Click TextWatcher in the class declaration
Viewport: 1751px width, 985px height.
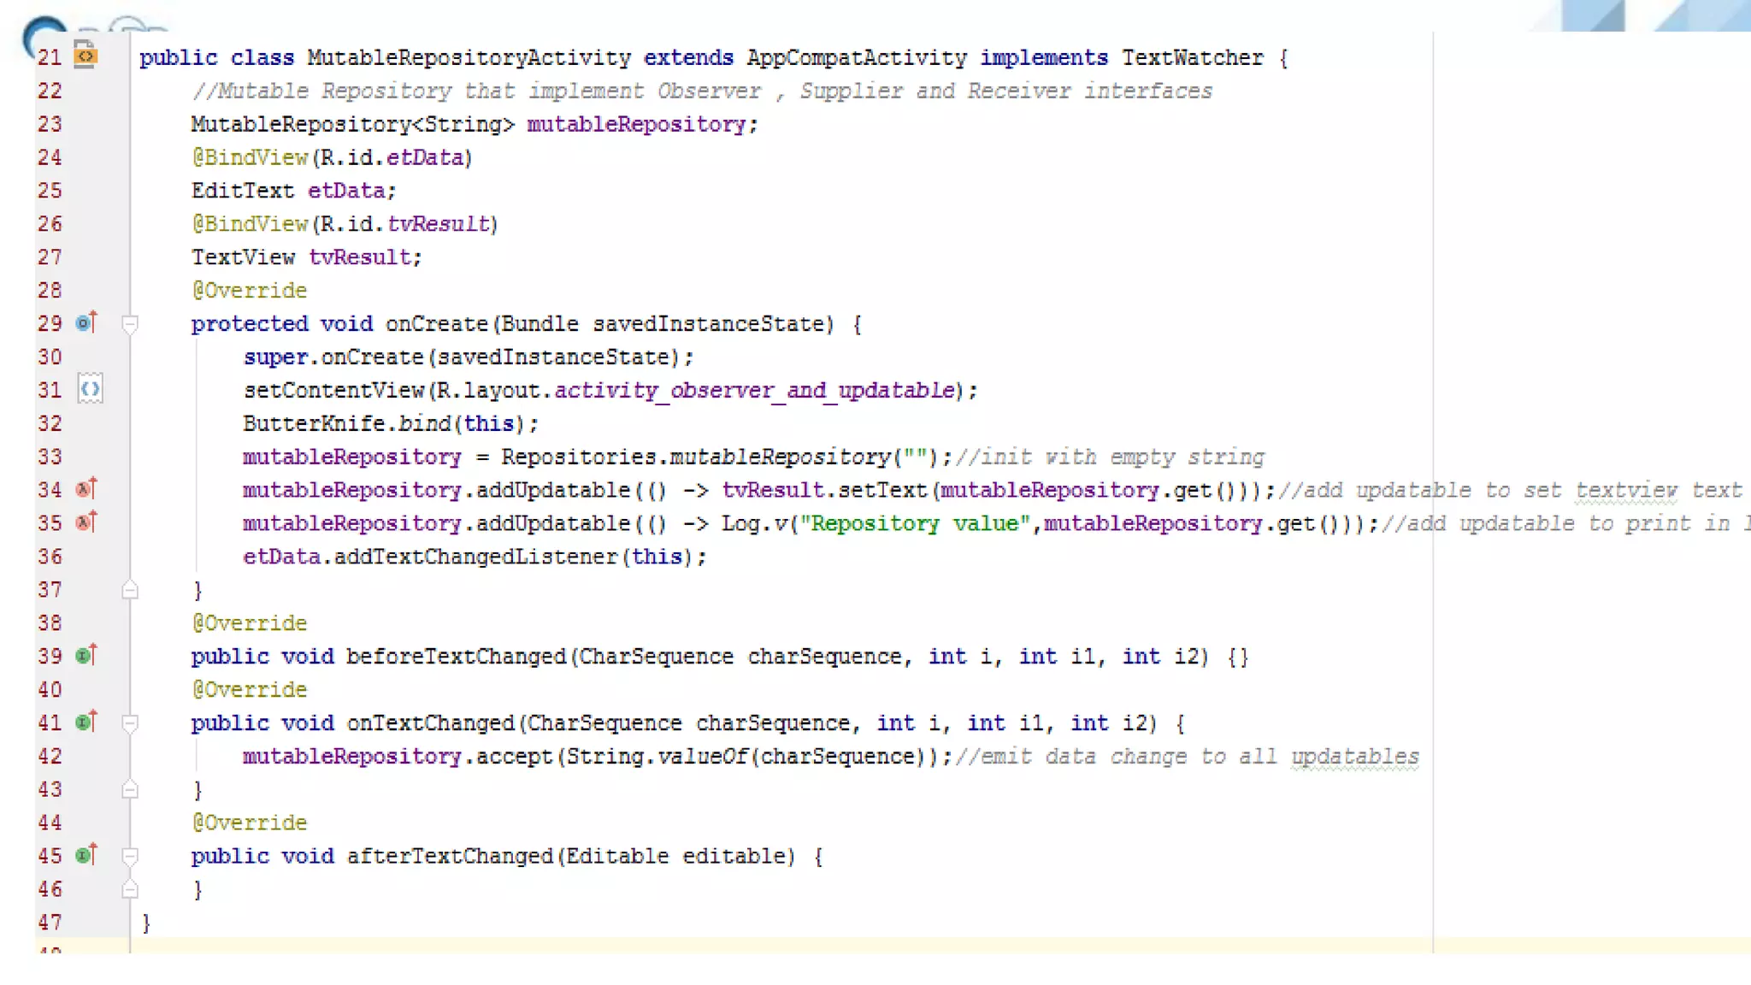coord(1192,57)
